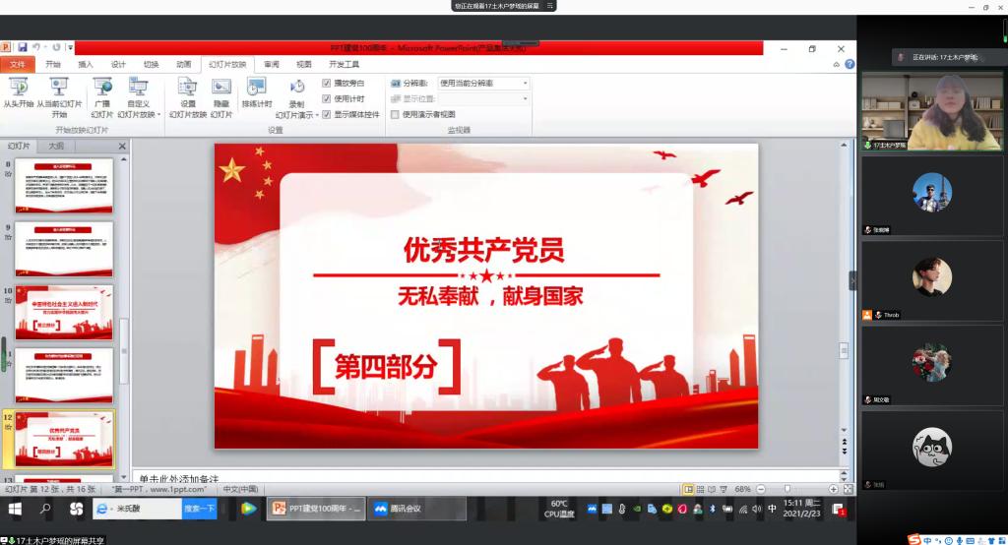Fit slide to window using status bar icon
The image size is (1008, 545).
pos(847,489)
